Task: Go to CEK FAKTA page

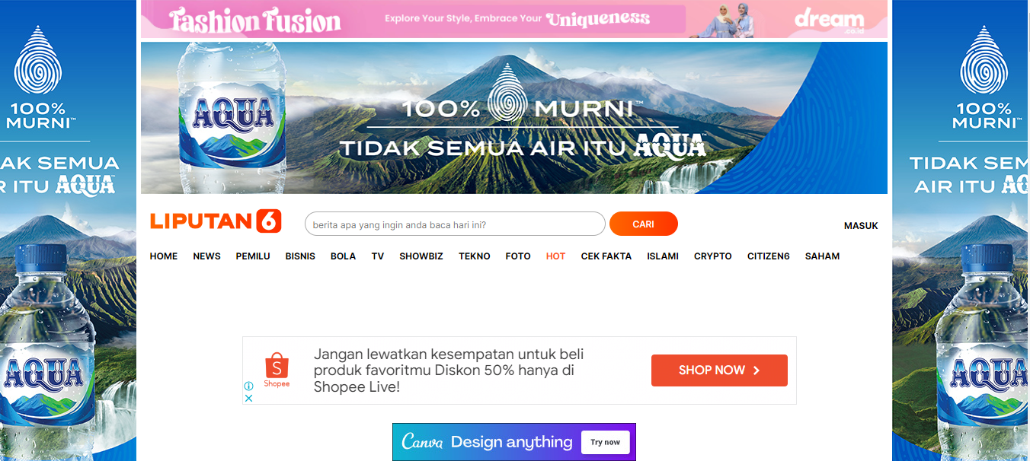Action: 606,256
